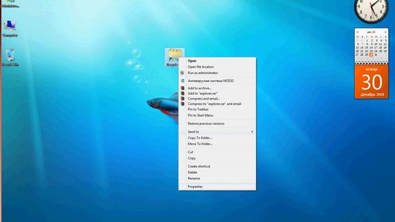Click the highlighted day 30 in calendar grid
The width and height of the screenshot is (395, 222).
coord(371,55)
